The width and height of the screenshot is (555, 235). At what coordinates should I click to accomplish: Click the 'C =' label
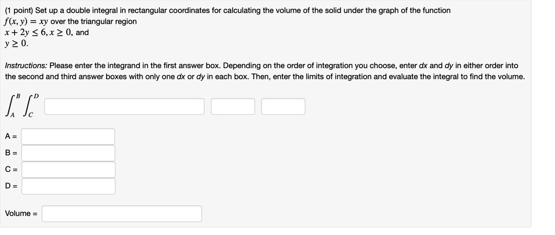[x=11, y=169]
